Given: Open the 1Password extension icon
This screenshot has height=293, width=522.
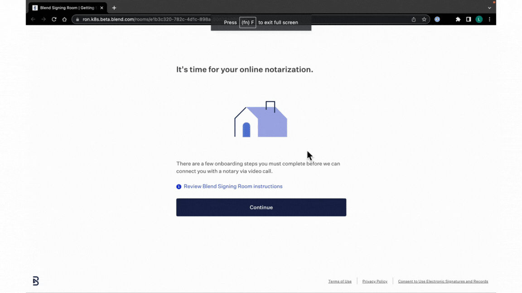Looking at the screenshot, I should 437,19.
